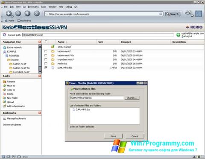Click the Cancel button in Move dialog

135,136
